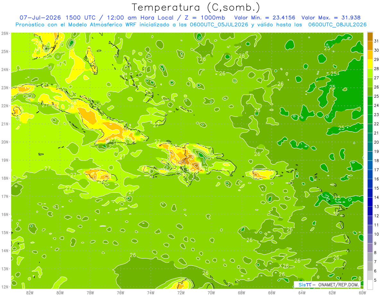Click the 26N latitude label

pyautogui.click(x=5, y=33)
